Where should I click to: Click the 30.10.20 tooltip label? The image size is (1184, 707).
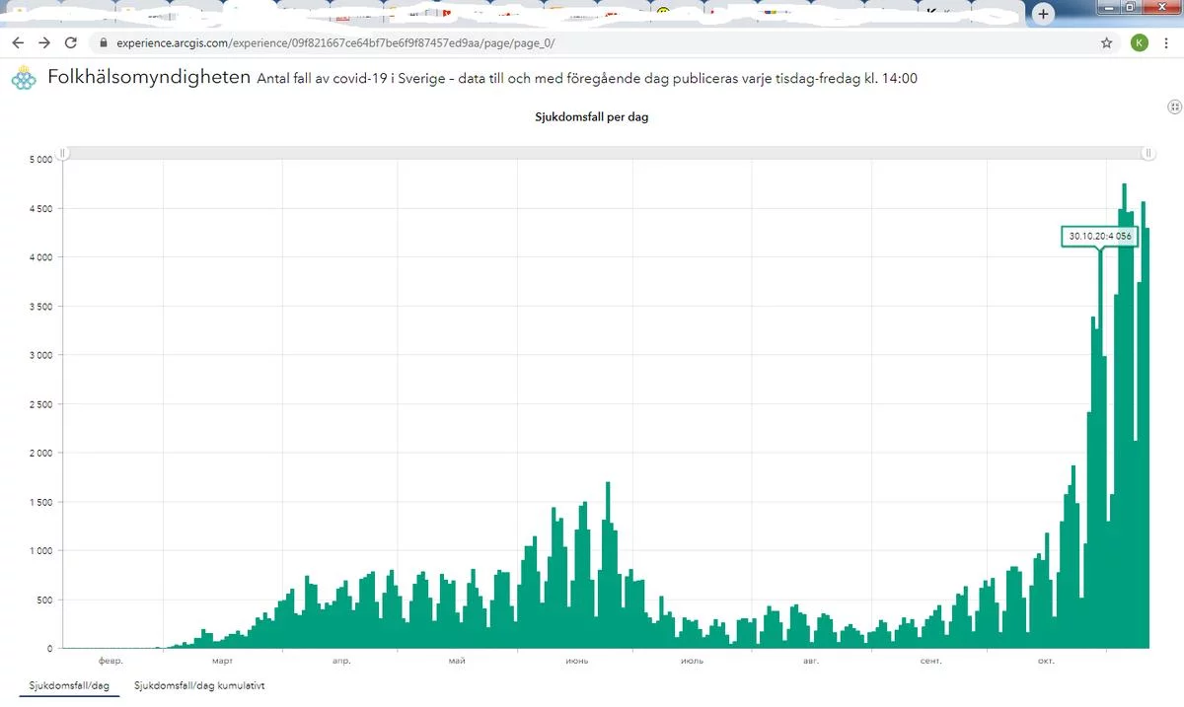(1100, 237)
